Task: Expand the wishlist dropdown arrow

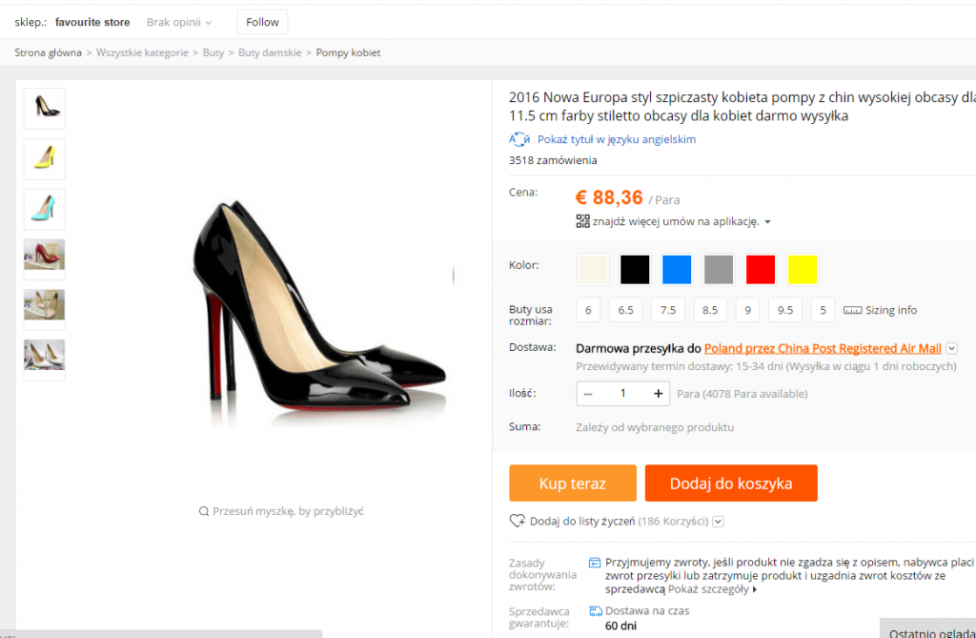Action: click(718, 522)
